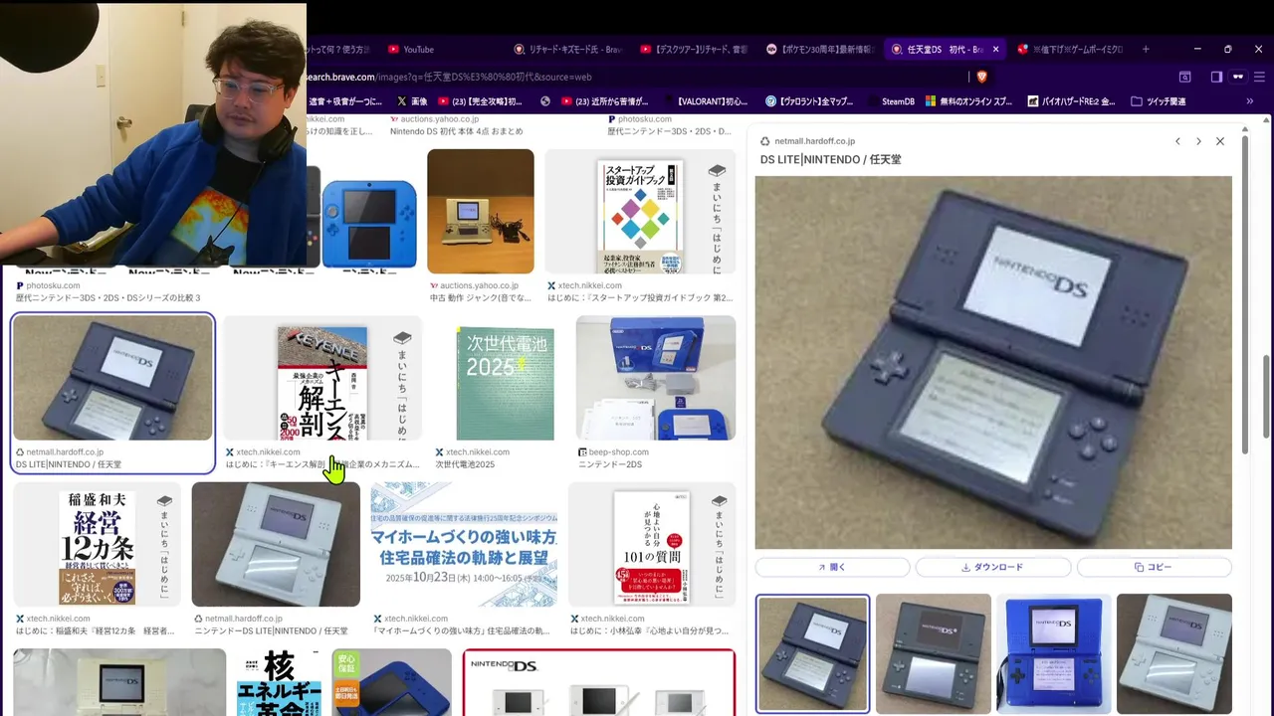
Task: Open the auctions.yahoo.co.jp DS with charger image
Action: (481, 211)
